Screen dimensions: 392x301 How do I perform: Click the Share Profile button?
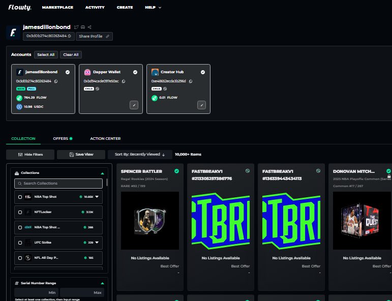pos(94,36)
